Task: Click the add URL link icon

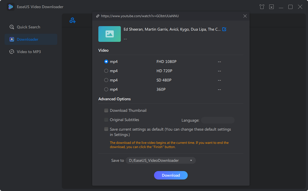Action: (x=72, y=21)
